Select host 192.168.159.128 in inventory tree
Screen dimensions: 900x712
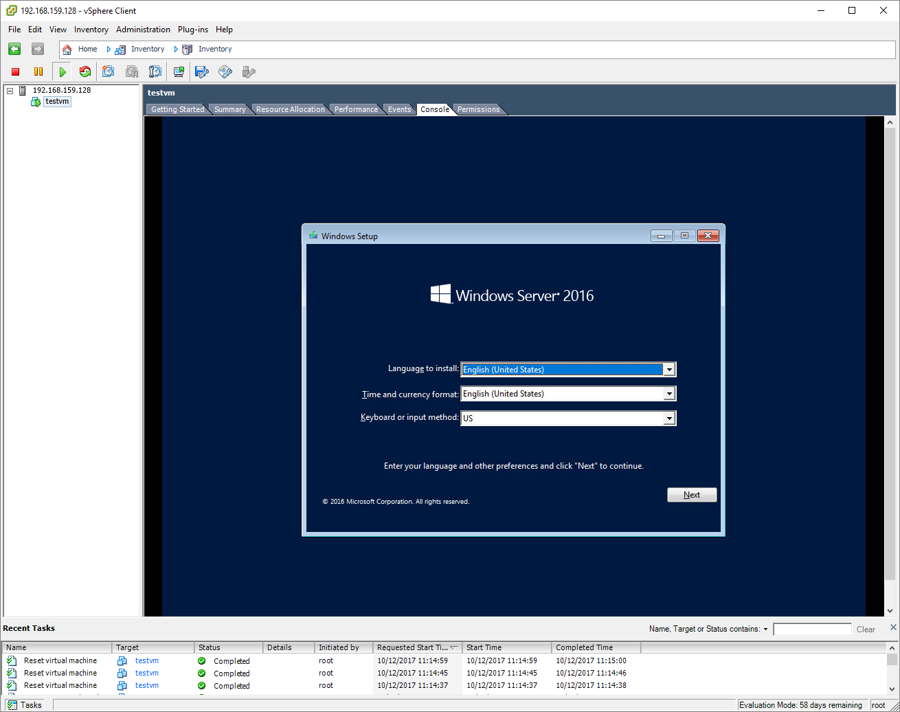pos(61,90)
